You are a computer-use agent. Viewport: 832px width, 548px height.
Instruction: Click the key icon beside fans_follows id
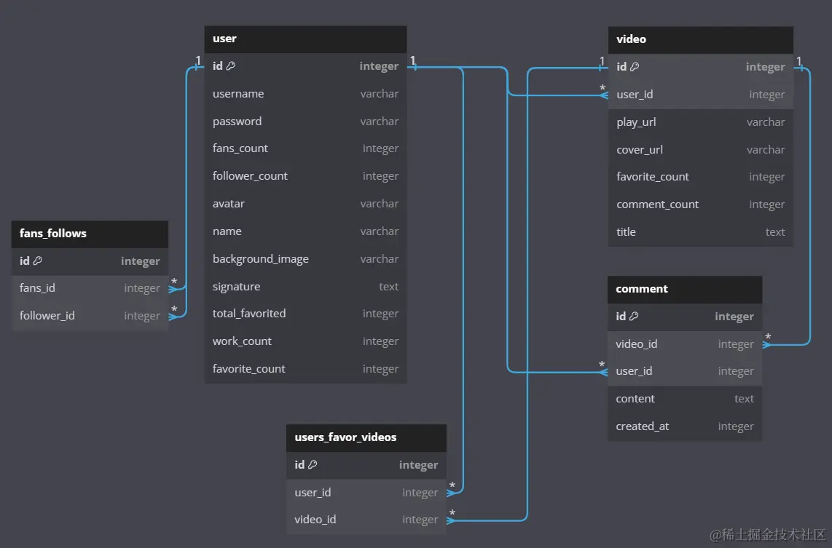click(x=38, y=261)
